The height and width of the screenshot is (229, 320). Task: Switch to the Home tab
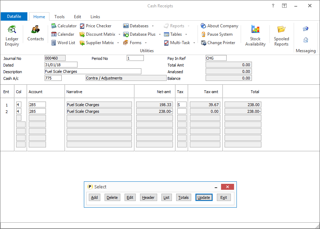pyautogui.click(x=39, y=17)
